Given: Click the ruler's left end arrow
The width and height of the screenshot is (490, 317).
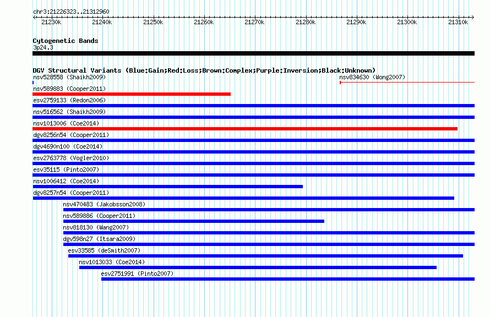Looking at the screenshot, I should [34, 17].
